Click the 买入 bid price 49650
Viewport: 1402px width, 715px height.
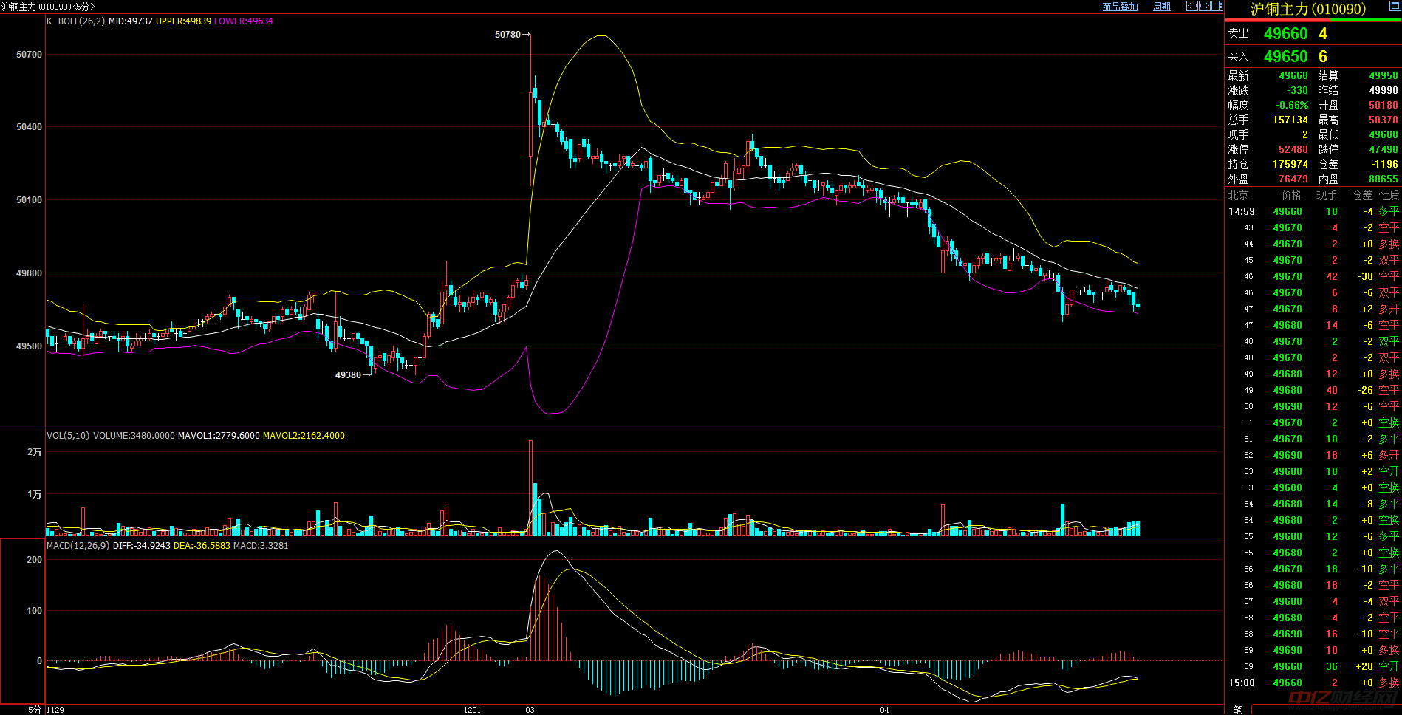pos(1285,57)
